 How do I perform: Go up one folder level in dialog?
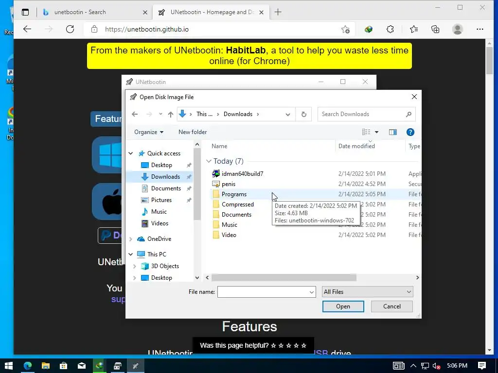[x=171, y=114]
